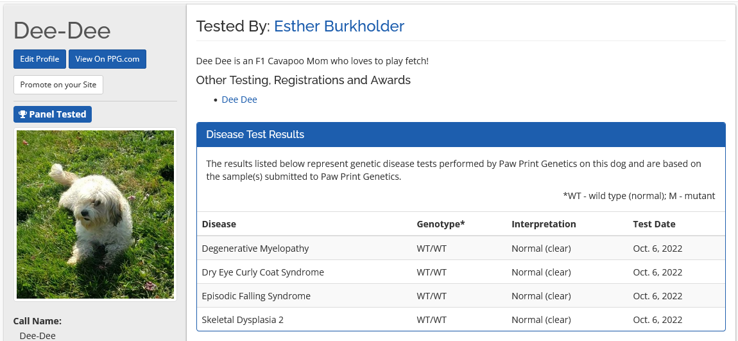Click the Edit Profile button

tap(39, 59)
